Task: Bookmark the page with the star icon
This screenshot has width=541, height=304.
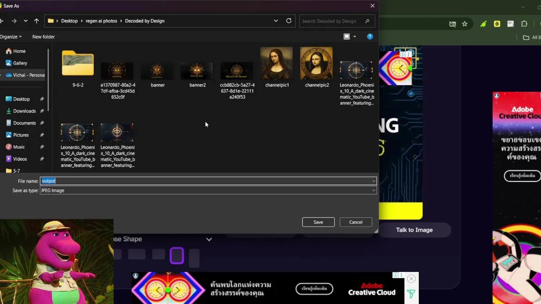Action: (x=464, y=24)
